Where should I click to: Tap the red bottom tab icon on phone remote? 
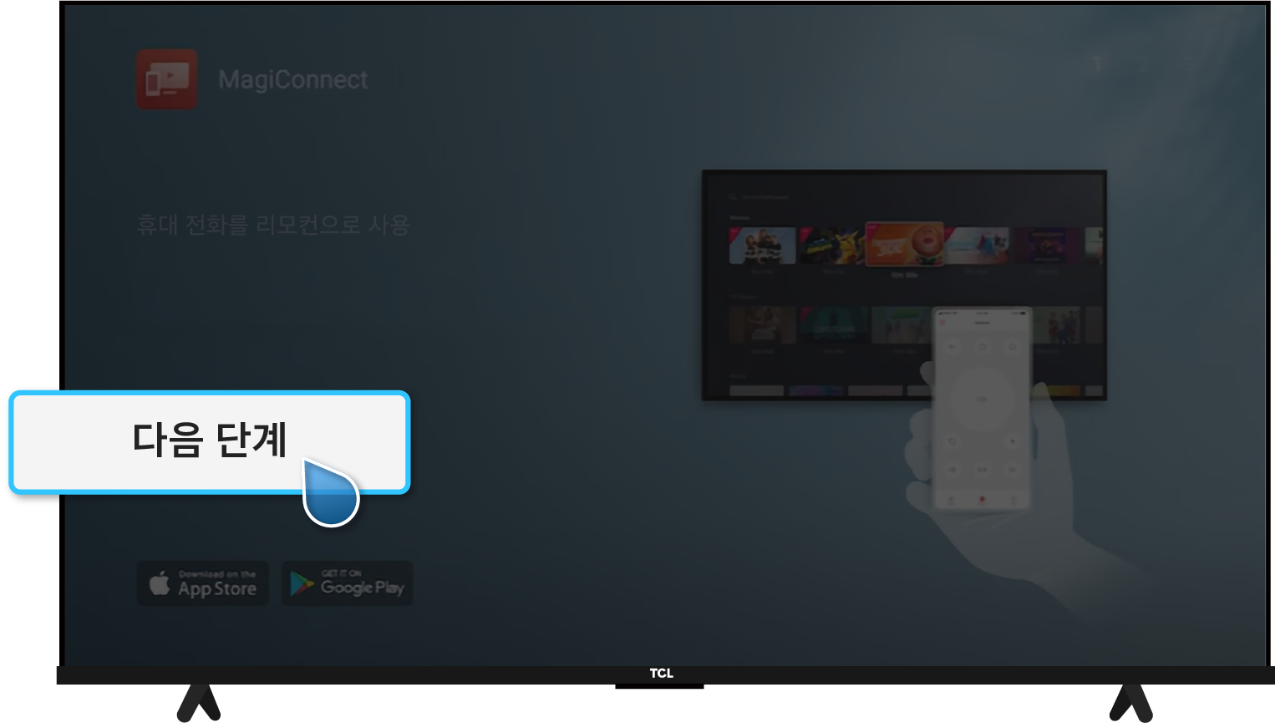point(982,500)
